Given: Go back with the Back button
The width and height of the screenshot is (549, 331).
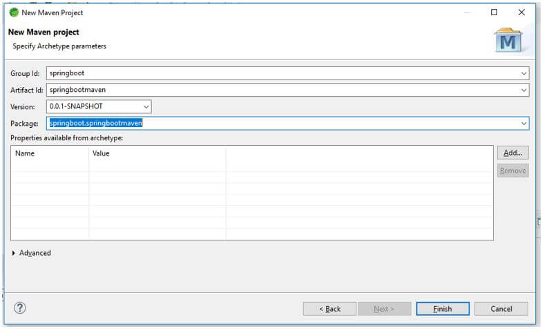Looking at the screenshot, I should pyautogui.click(x=329, y=309).
